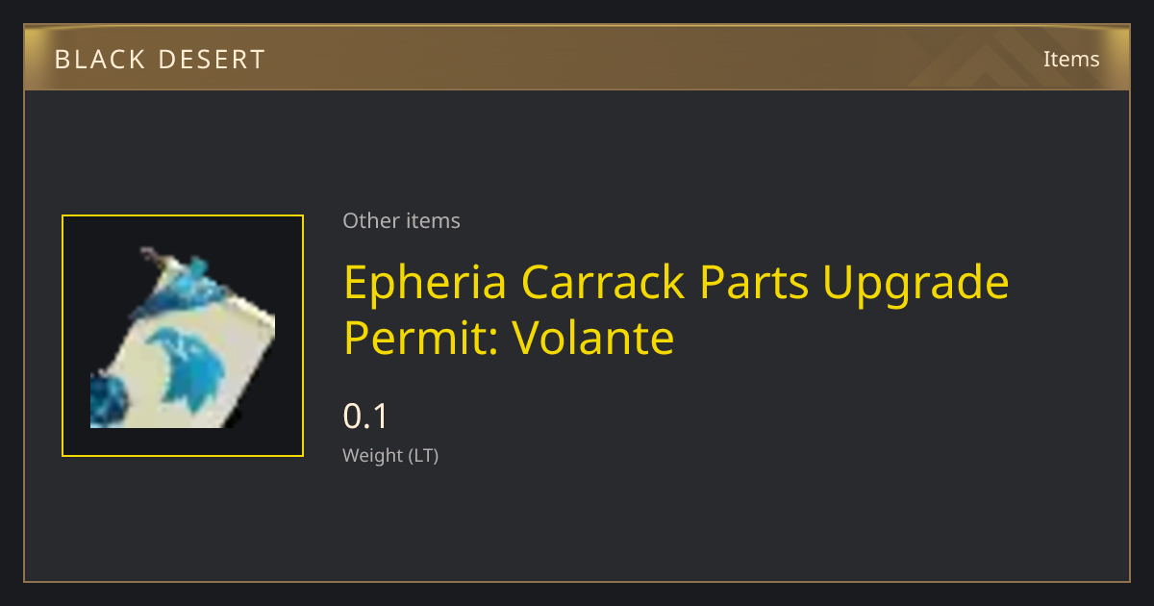The width and height of the screenshot is (1154, 606).
Task: Open the Items section label
Action: coord(1071,59)
